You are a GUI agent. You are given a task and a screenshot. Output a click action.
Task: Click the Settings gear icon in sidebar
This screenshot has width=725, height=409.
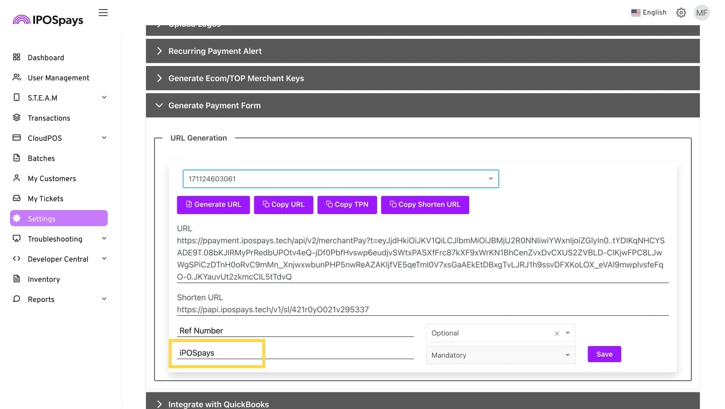point(17,219)
